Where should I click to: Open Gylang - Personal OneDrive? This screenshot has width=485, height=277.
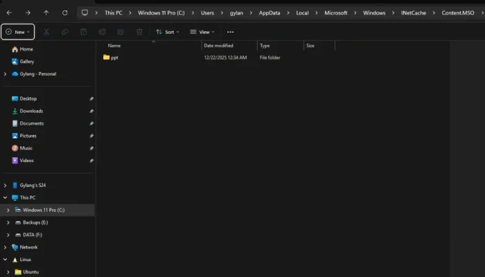(34, 74)
